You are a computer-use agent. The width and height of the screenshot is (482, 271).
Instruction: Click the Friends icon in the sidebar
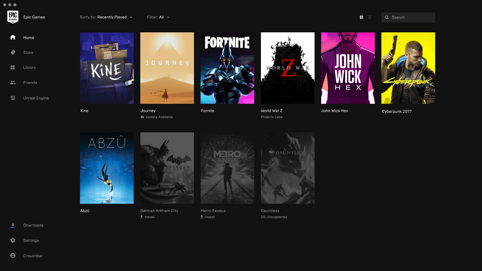click(13, 83)
